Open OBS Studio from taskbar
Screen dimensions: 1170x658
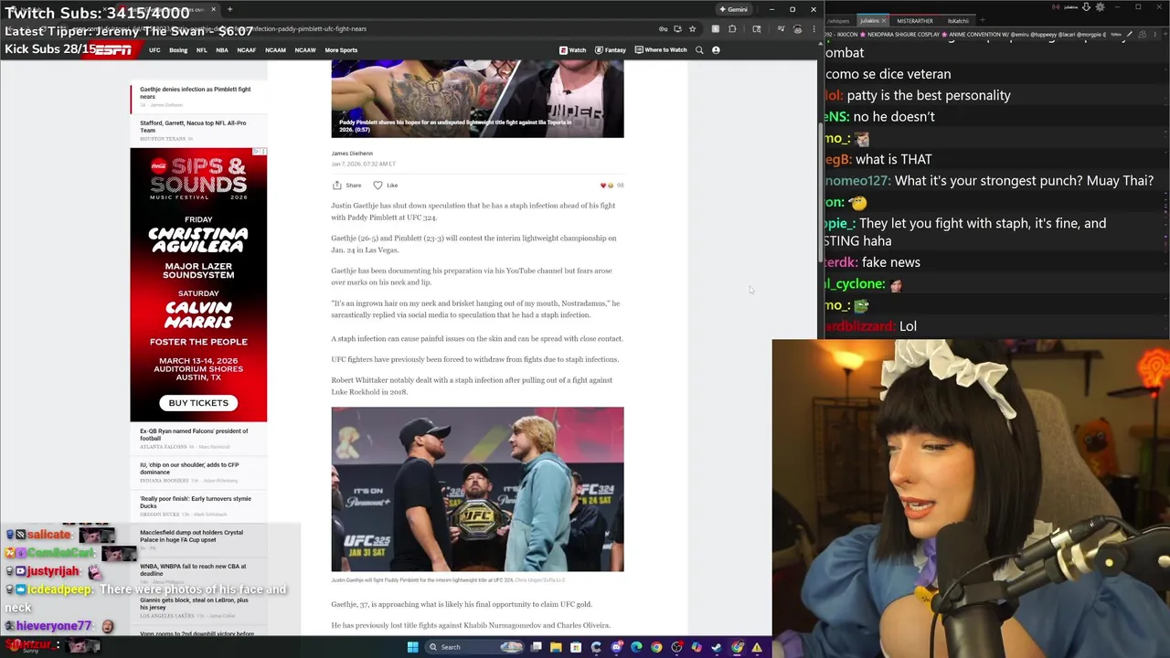tap(676, 647)
